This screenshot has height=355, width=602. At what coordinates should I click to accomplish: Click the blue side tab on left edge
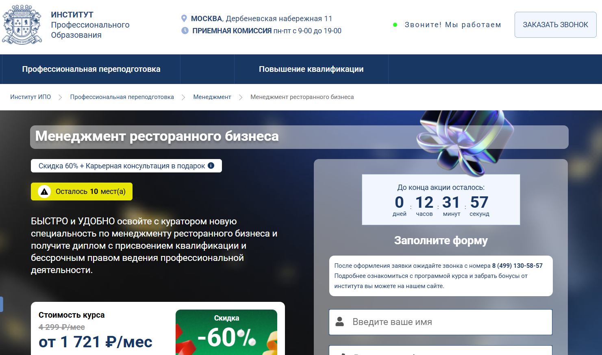coord(1,304)
